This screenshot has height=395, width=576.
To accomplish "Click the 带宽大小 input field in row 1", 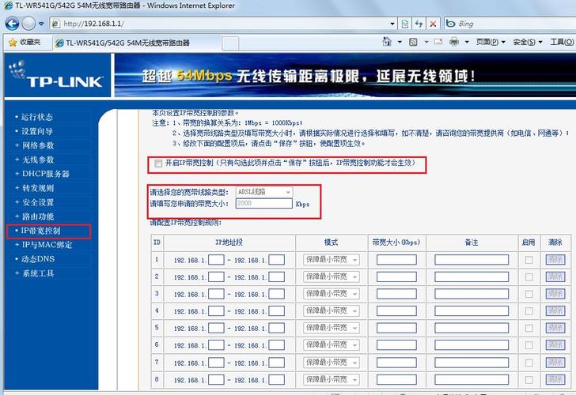I will (x=396, y=259).
